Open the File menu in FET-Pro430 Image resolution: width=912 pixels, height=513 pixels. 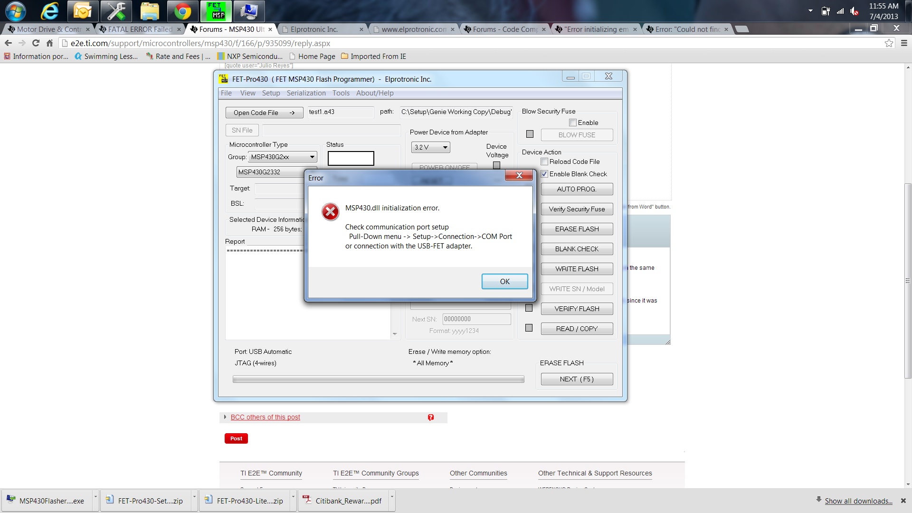pos(226,93)
